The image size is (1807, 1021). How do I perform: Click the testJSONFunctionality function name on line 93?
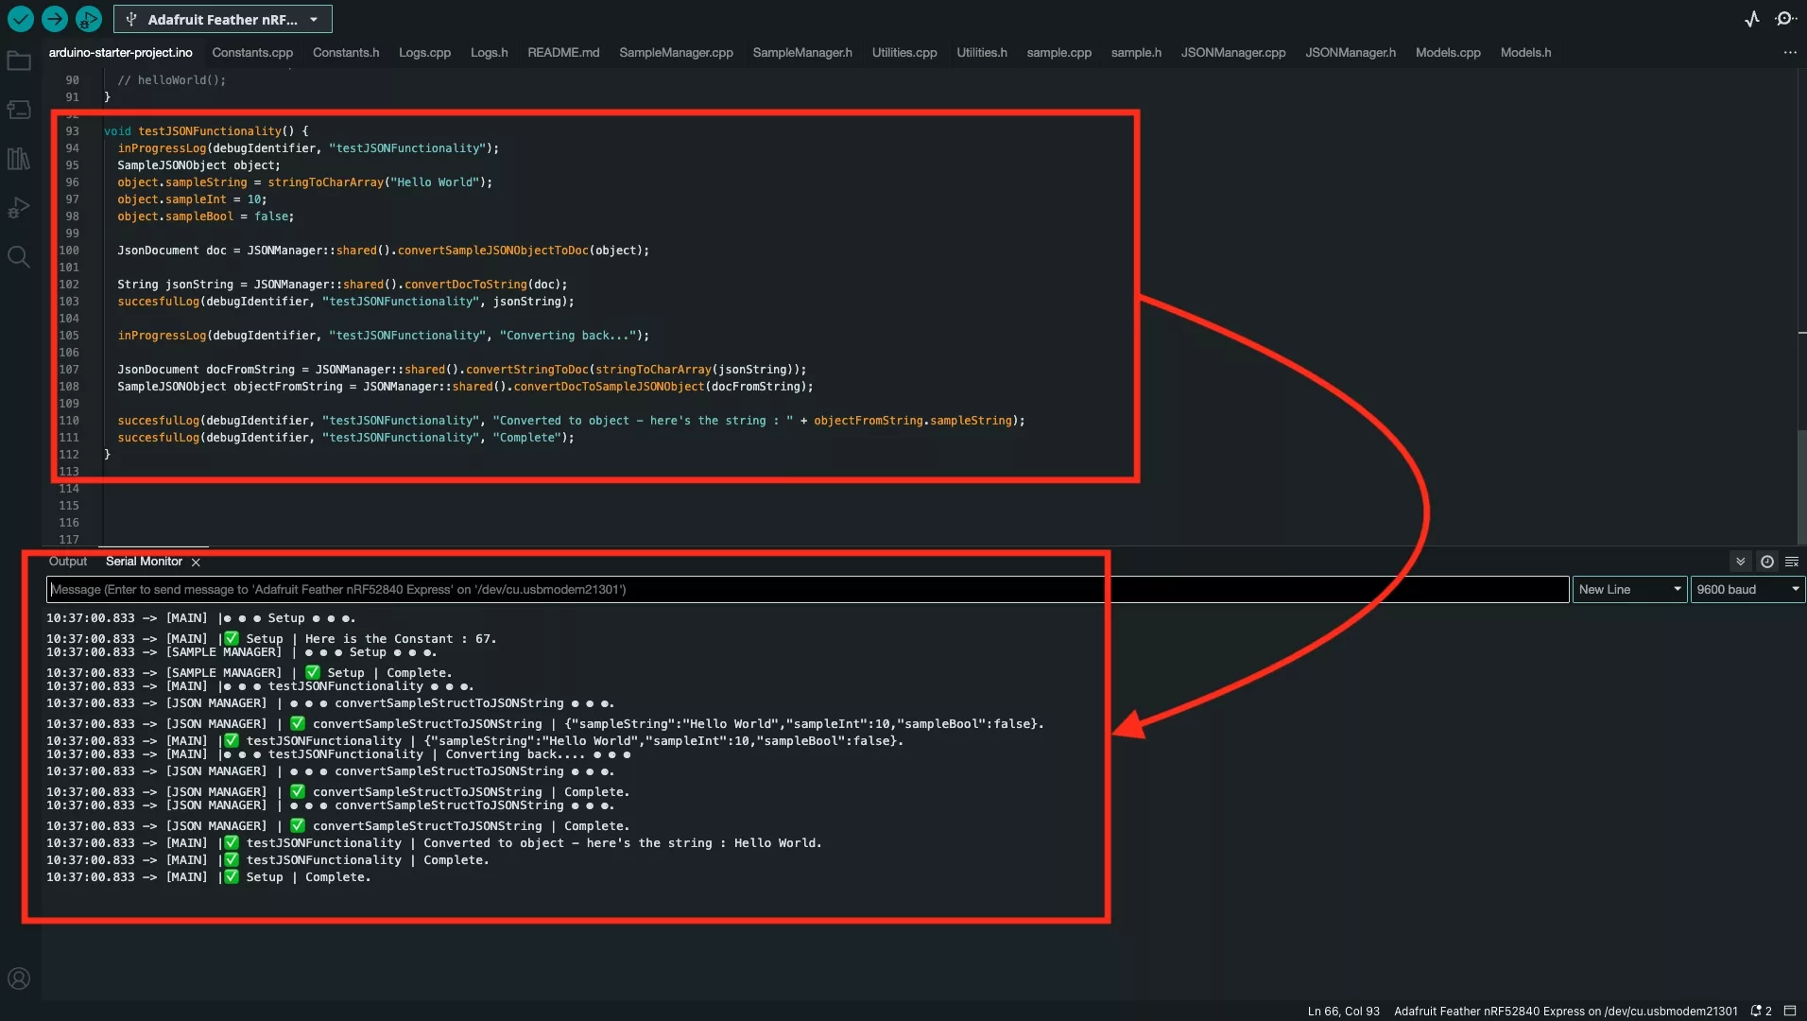pyautogui.click(x=210, y=131)
